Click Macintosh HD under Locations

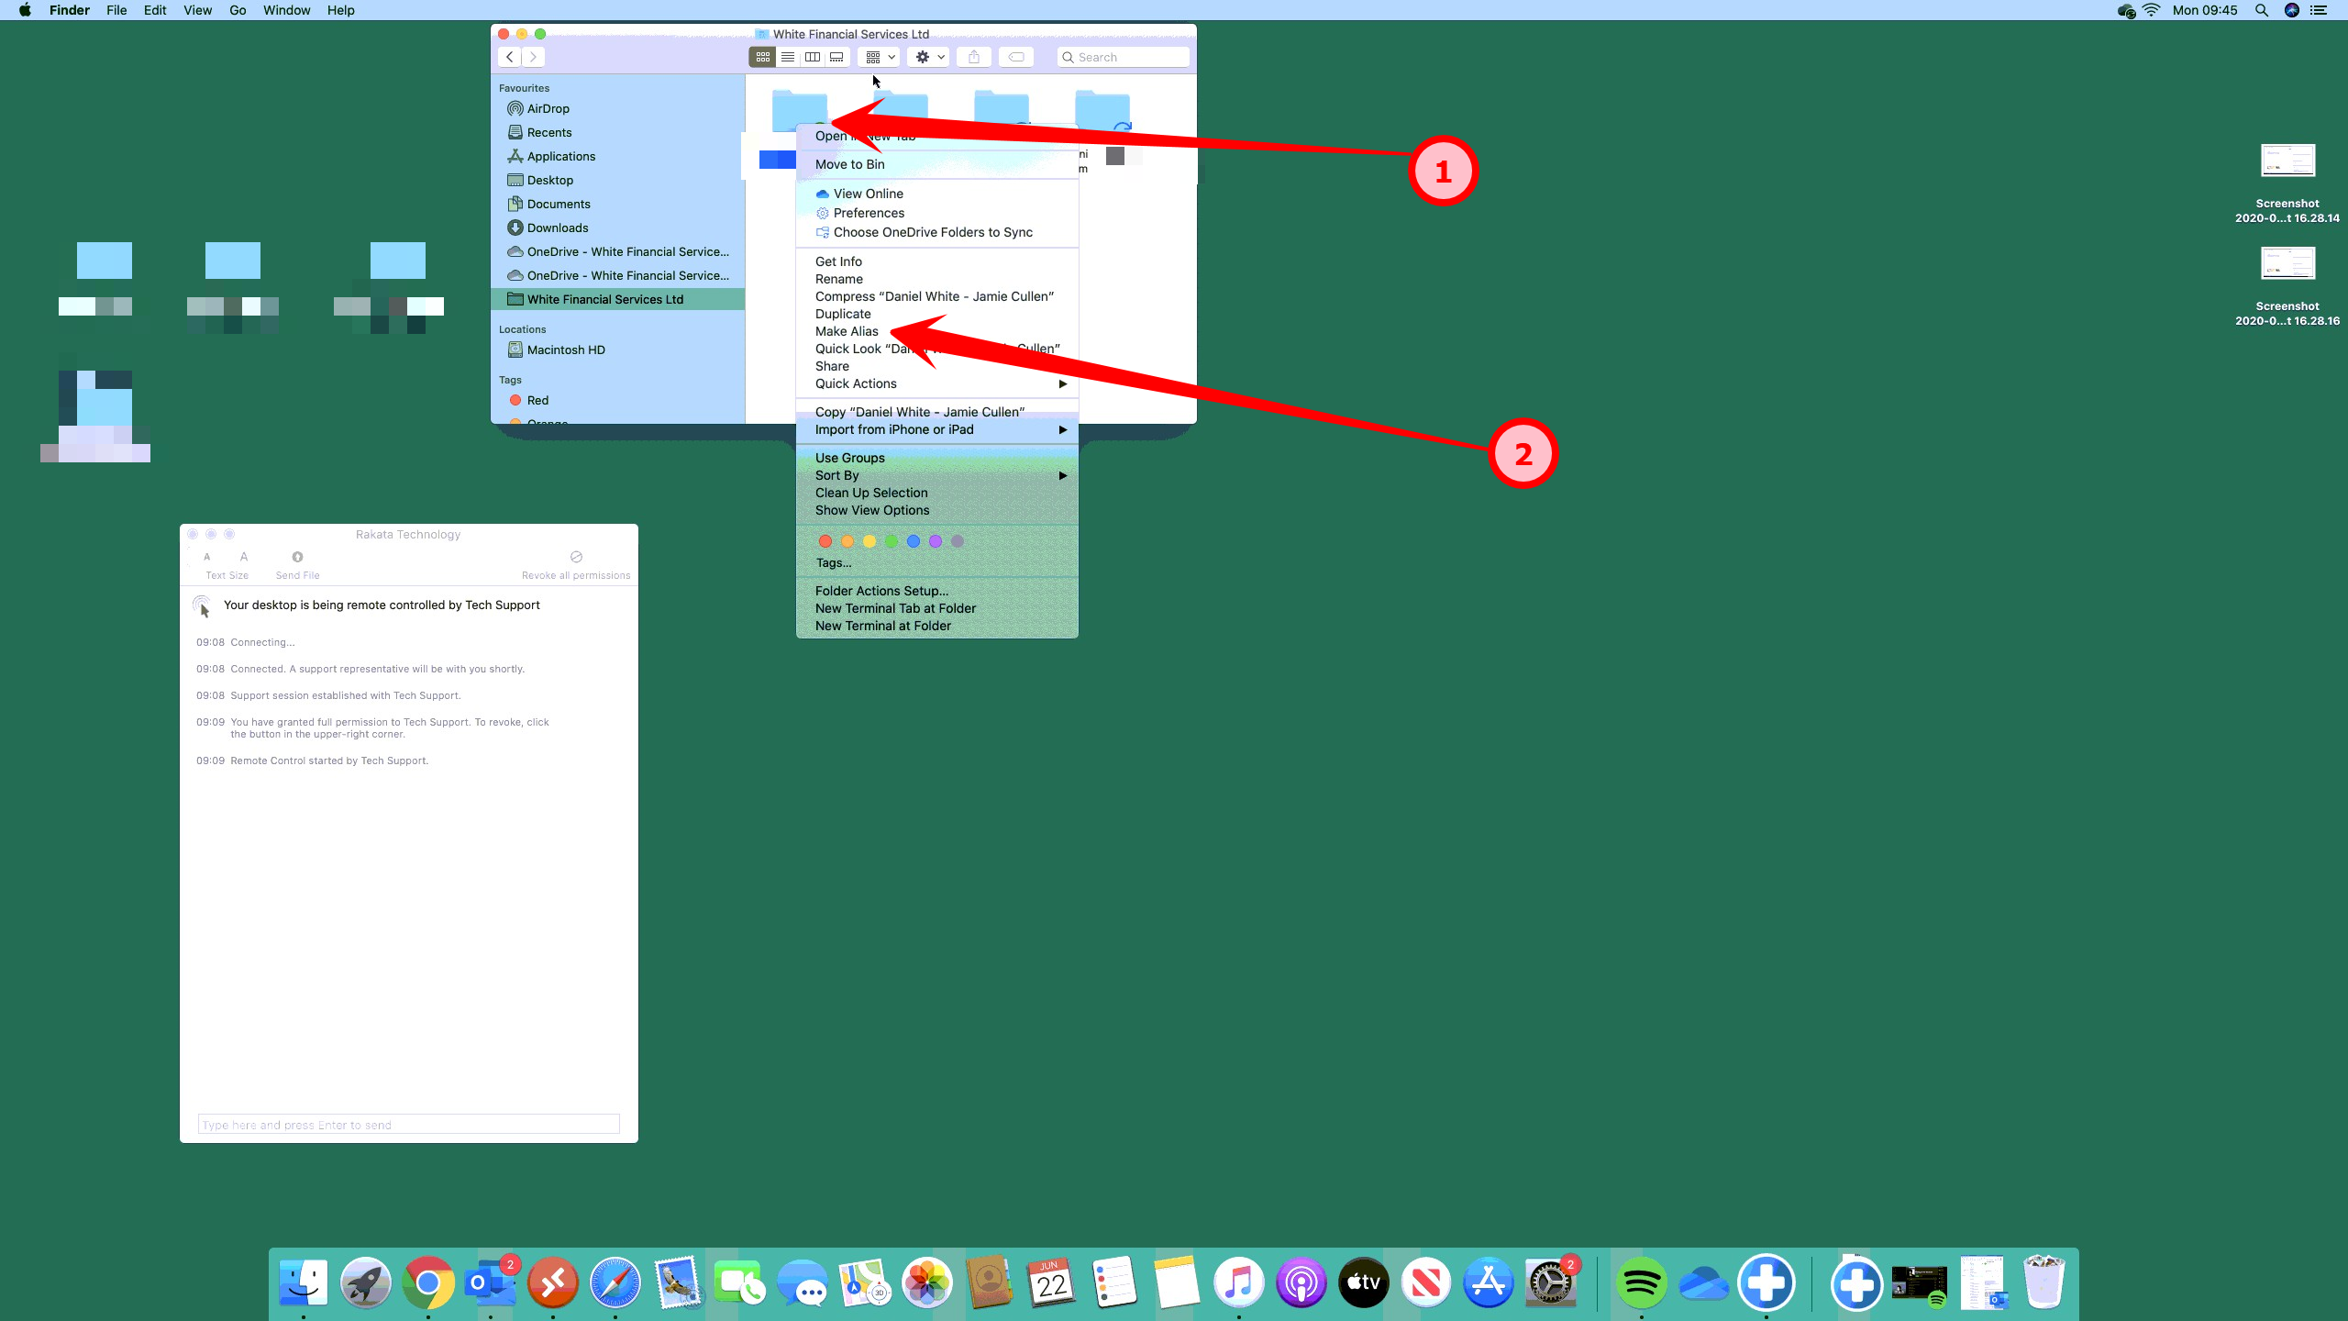pos(565,350)
